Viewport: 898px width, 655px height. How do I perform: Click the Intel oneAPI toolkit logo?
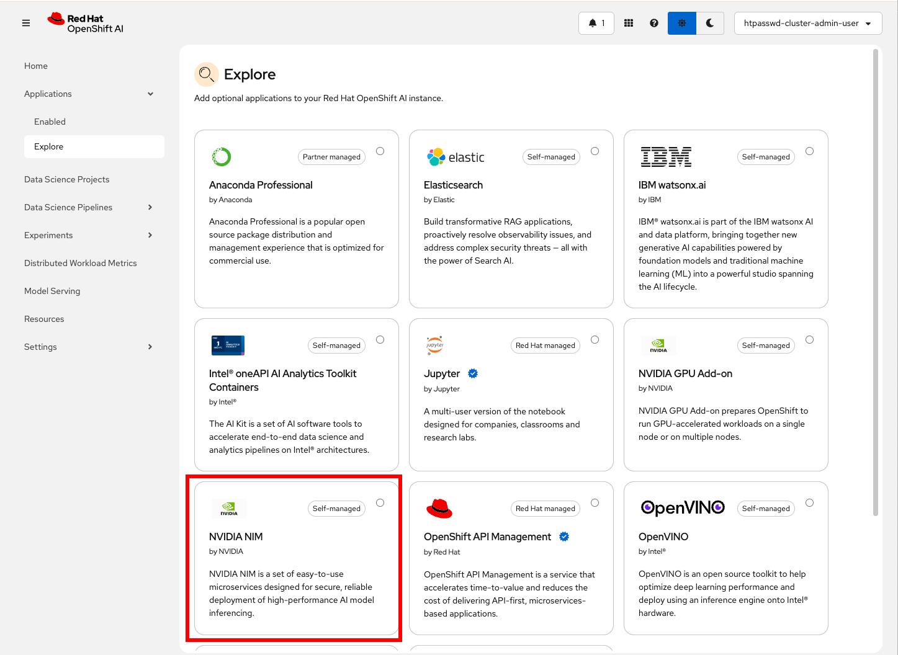pyautogui.click(x=228, y=345)
